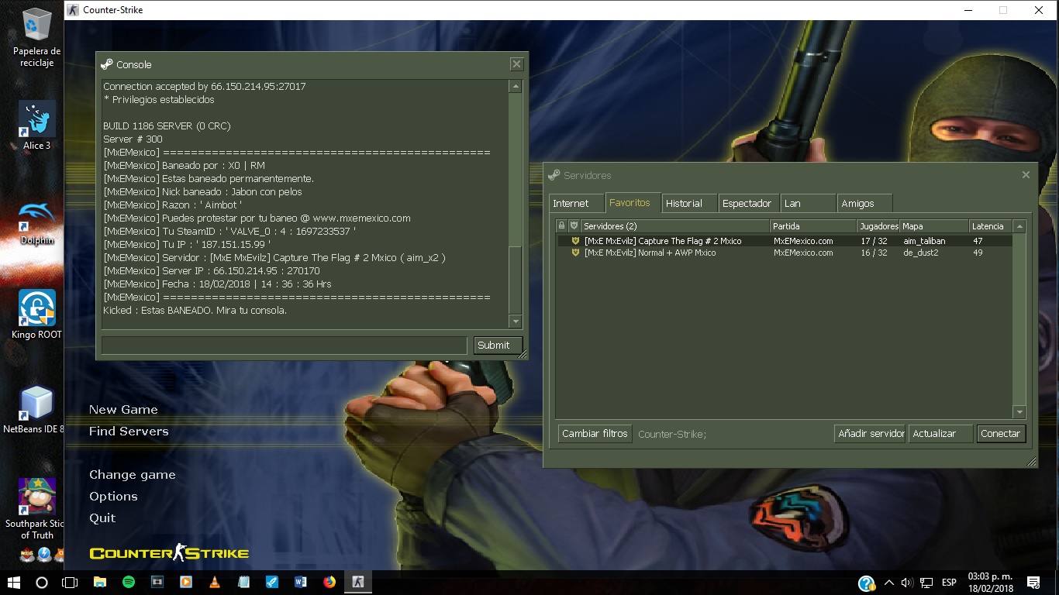1059x595 pixels.
Task: Click the Añadir servidor button
Action: (871, 434)
